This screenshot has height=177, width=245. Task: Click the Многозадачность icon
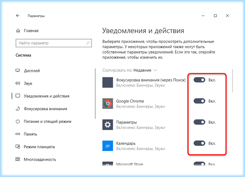pos(18,159)
